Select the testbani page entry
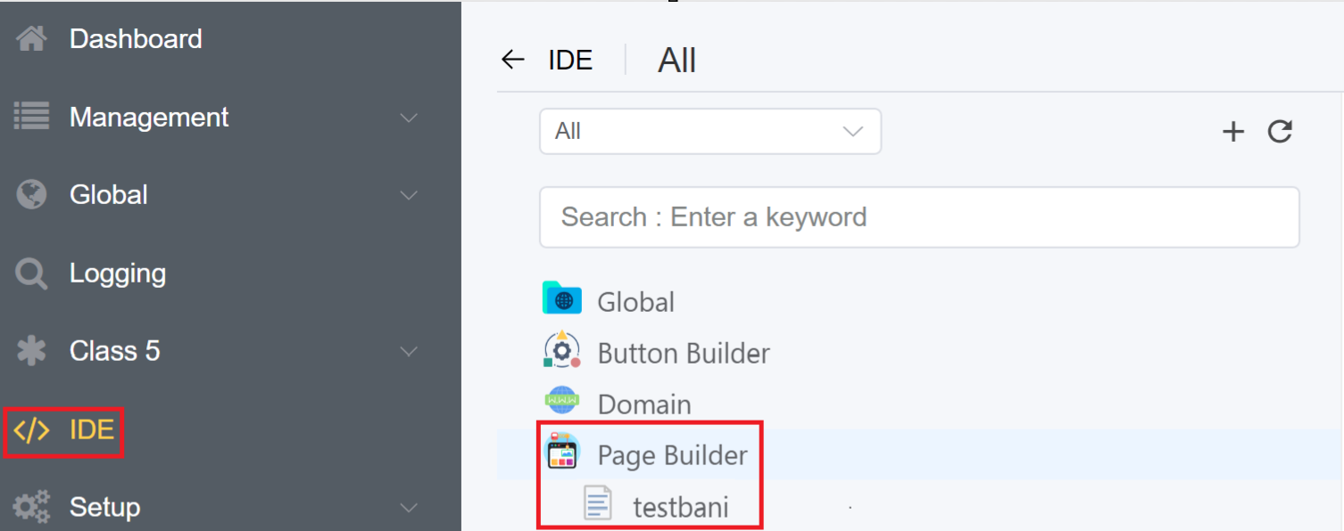This screenshot has width=1344, height=531. [681, 507]
